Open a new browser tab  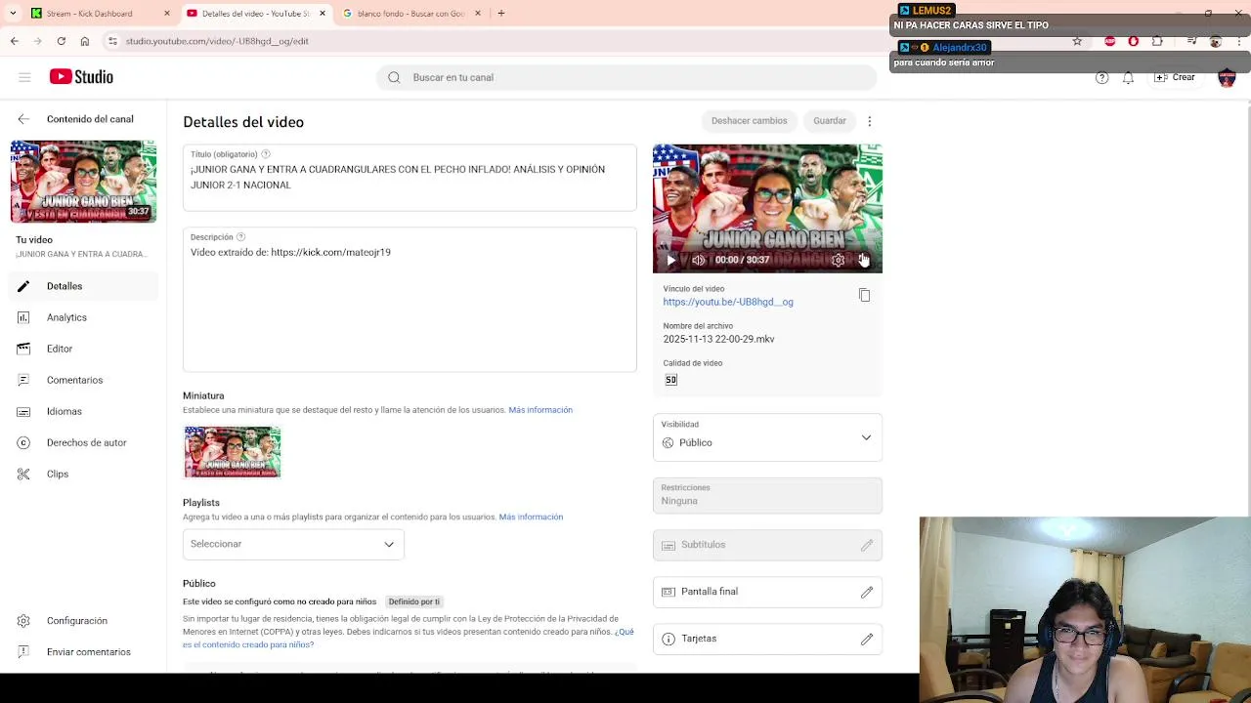[500, 14]
